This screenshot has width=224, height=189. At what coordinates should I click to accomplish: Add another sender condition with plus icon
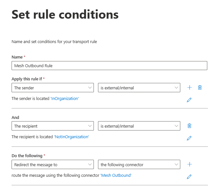[190, 87]
